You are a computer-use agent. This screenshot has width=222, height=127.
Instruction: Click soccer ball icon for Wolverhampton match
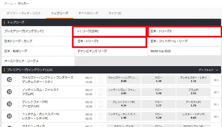pyautogui.click(x=9, y=79)
